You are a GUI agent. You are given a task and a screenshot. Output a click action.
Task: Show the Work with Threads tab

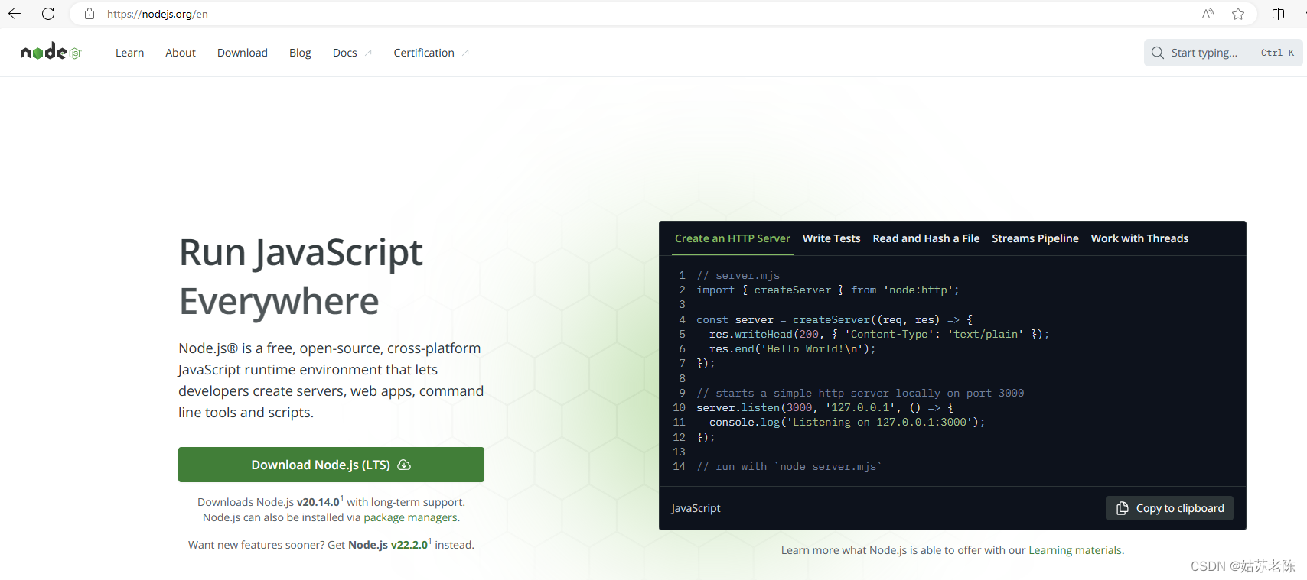[x=1139, y=238]
